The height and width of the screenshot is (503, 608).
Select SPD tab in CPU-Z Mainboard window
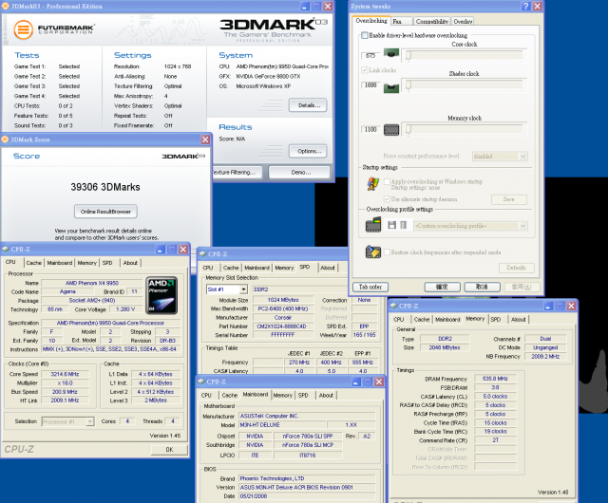(303, 395)
